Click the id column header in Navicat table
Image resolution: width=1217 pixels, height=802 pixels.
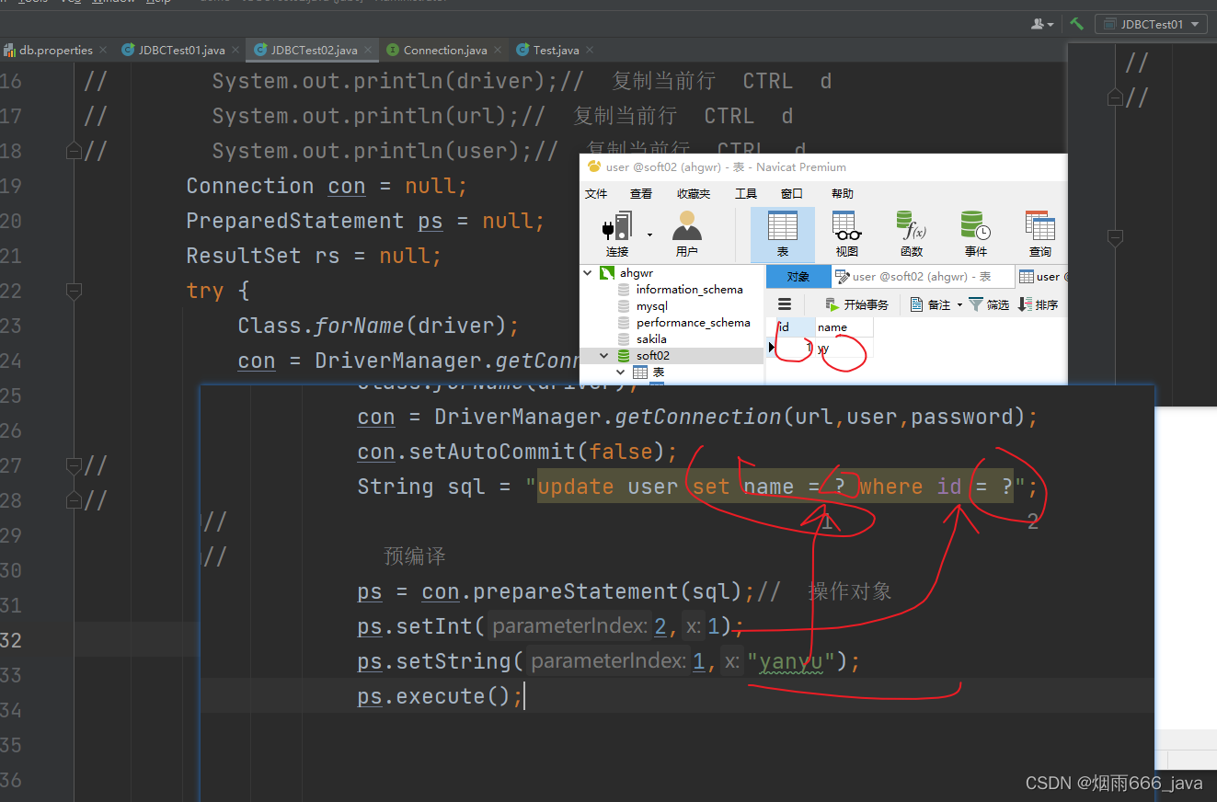795,327
